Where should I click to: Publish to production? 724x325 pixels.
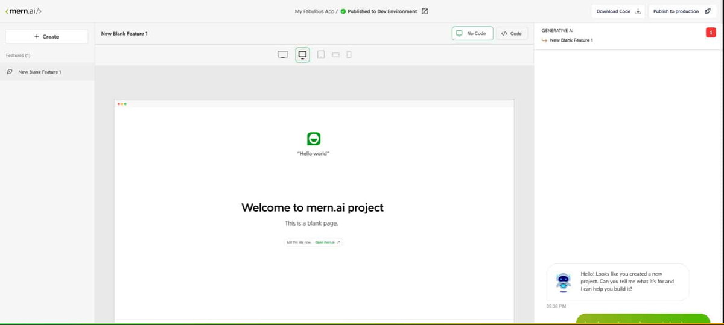(x=684, y=11)
